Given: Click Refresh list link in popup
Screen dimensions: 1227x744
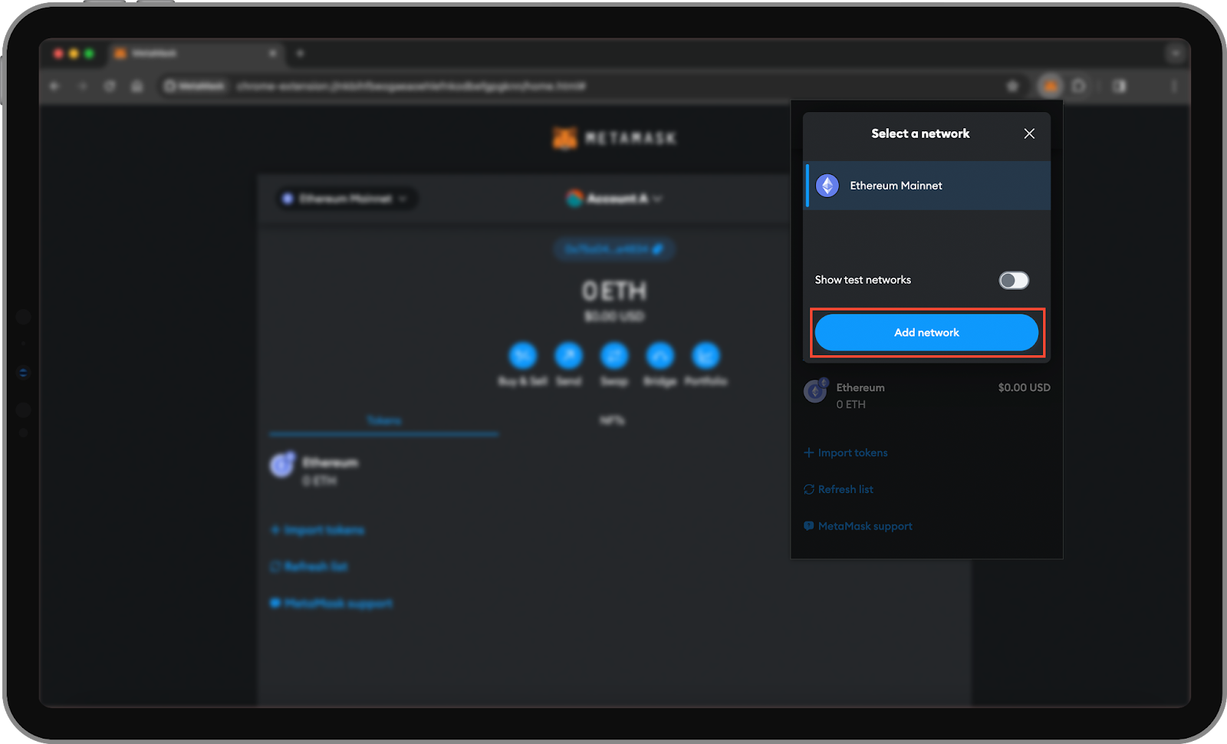Looking at the screenshot, I should [x=838, y=489].
